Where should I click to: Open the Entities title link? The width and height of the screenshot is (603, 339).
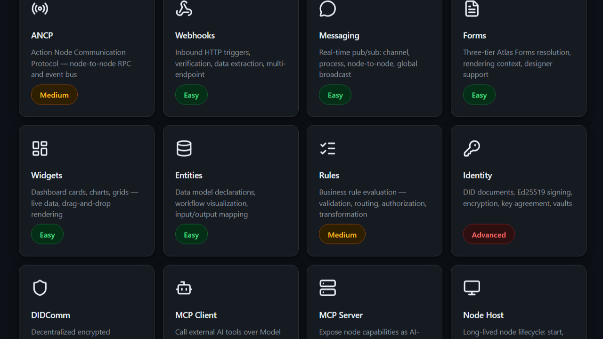pos(188,175)
